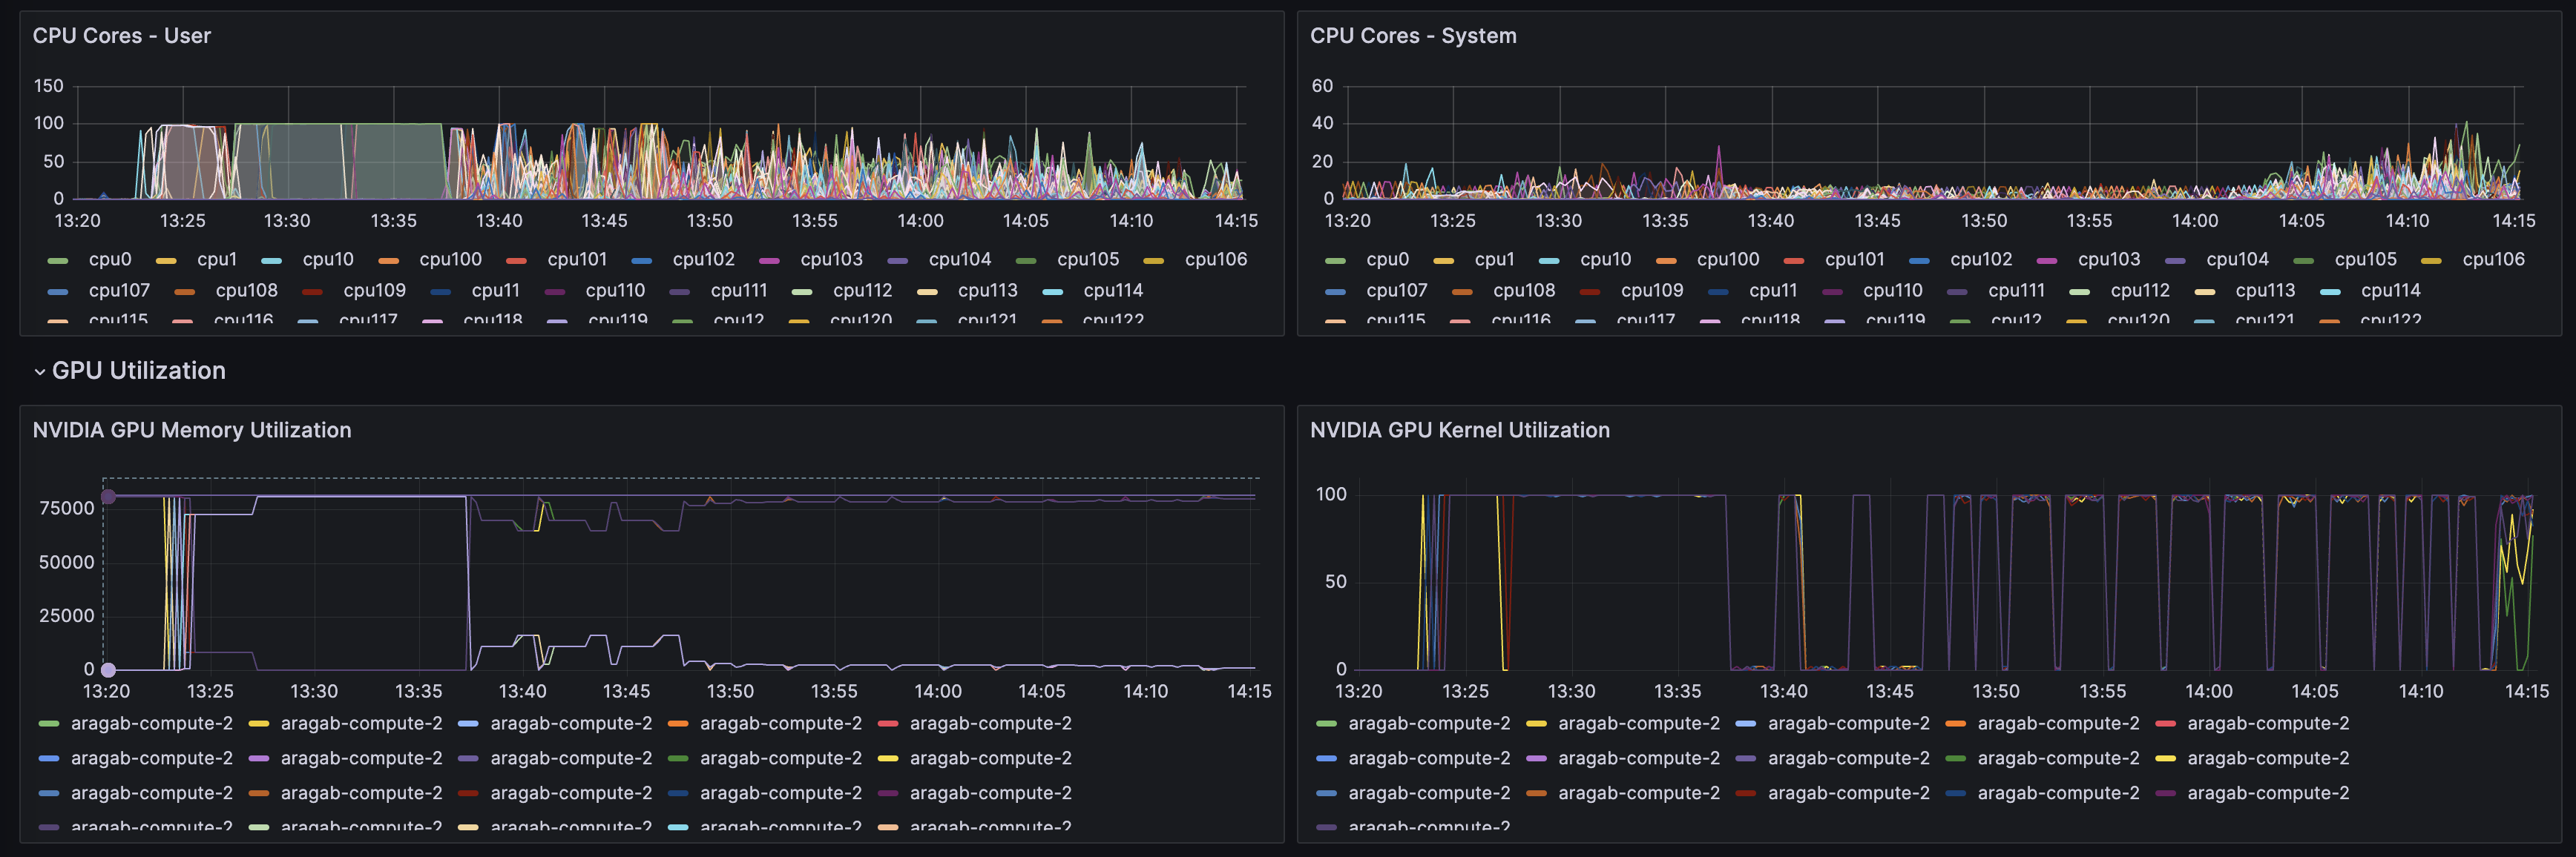
Task: Collapse the GPU Utilization row chevron
Action: point(40,371)
